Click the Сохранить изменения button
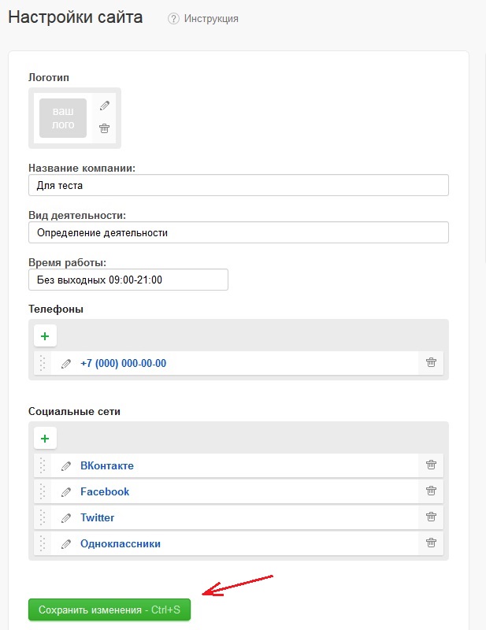Screen dimensions: 486x630 (109, 610)
